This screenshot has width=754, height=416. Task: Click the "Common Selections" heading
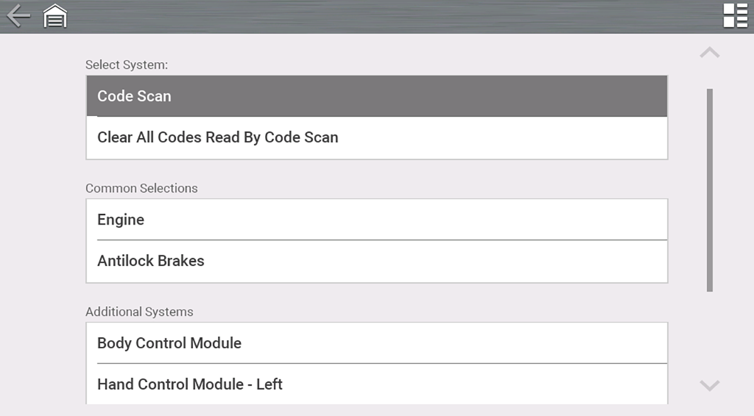(141, 188)
